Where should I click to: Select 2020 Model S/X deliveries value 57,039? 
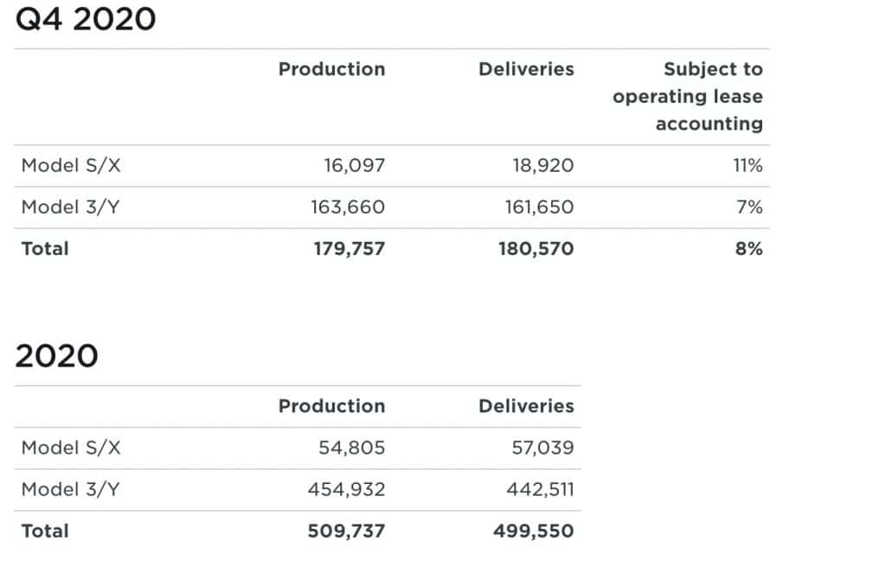[x=543, y=448]
